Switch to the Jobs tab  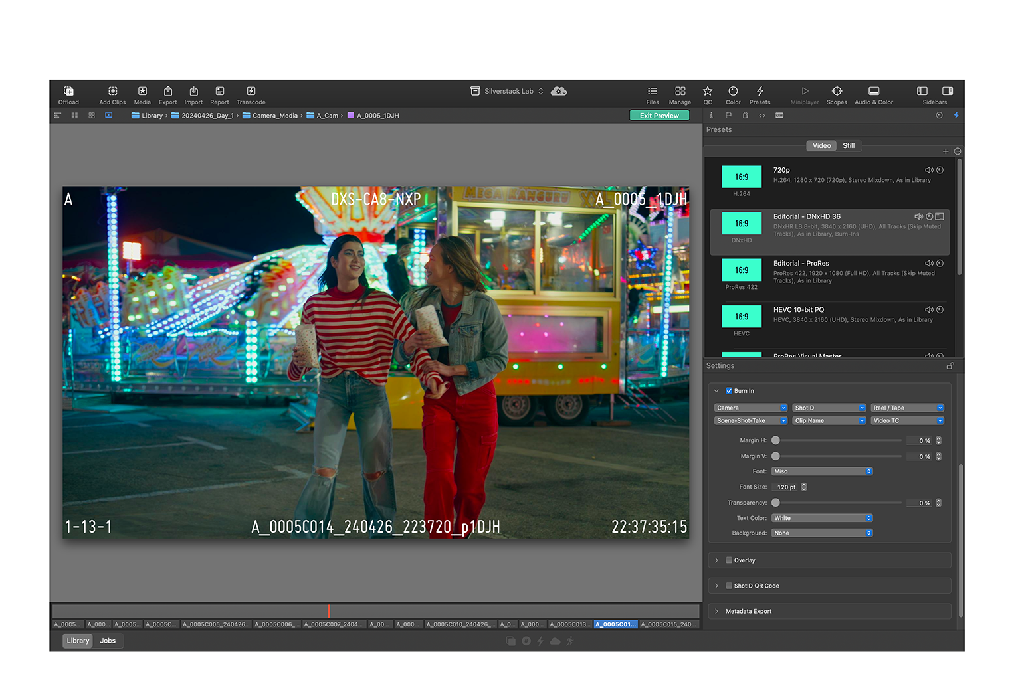pyautogui.click(x=108, y=641)
